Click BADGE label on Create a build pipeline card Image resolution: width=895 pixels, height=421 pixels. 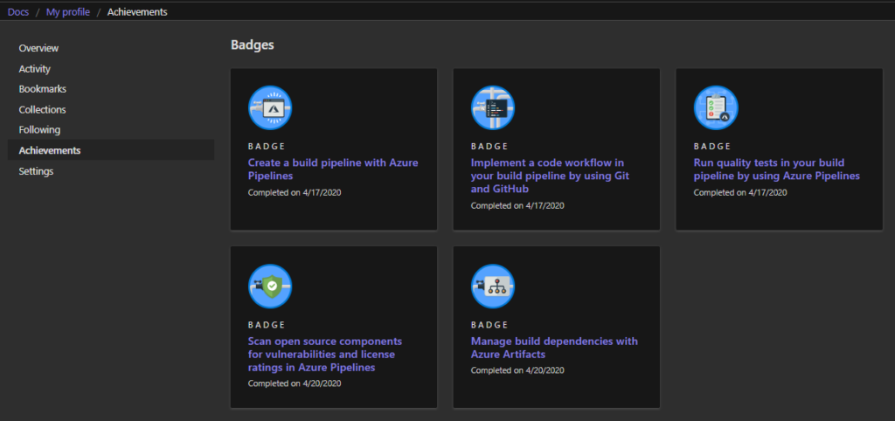(267, 147)
